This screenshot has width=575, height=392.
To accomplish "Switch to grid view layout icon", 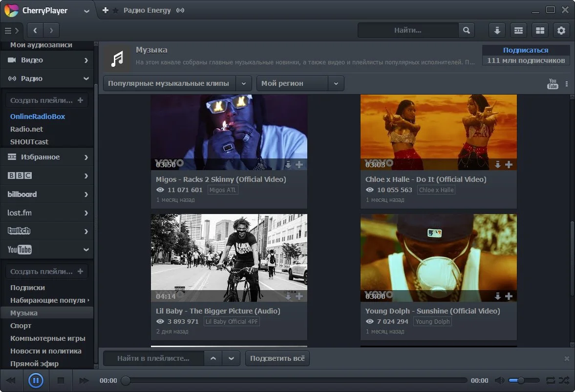I will [540, 30].
